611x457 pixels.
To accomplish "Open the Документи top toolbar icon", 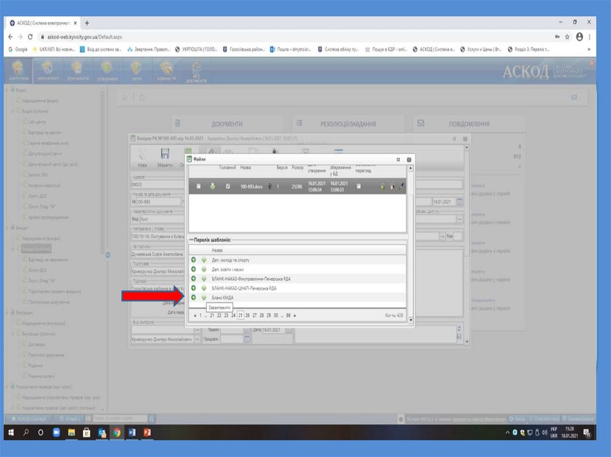I will pos(78,71).
